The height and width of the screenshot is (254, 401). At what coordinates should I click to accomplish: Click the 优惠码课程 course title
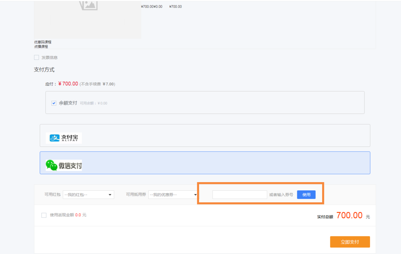43,42
